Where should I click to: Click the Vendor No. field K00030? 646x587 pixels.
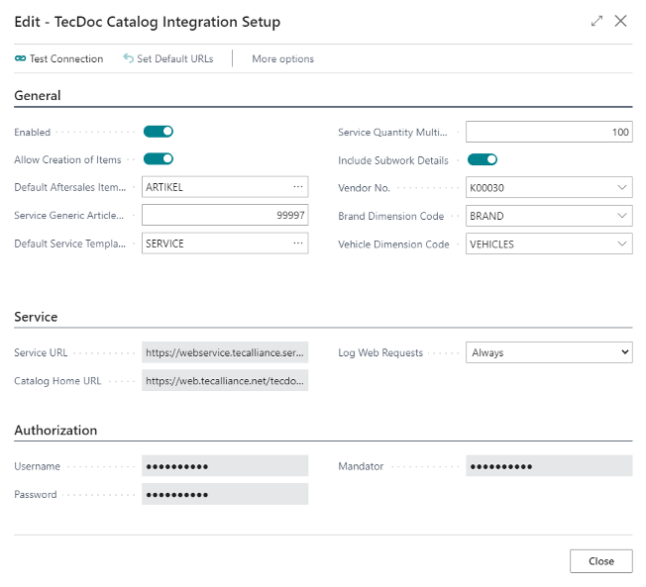[x=549, y=188]
